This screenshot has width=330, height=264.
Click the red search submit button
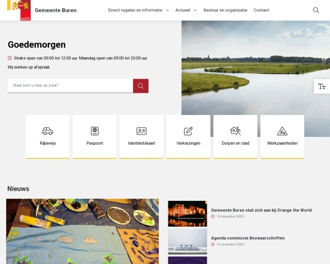point(141,86)
